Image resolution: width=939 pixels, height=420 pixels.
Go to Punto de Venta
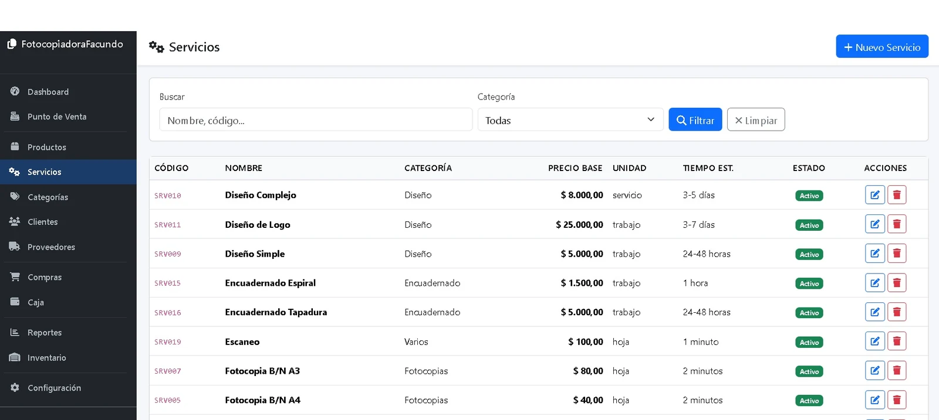68,116
